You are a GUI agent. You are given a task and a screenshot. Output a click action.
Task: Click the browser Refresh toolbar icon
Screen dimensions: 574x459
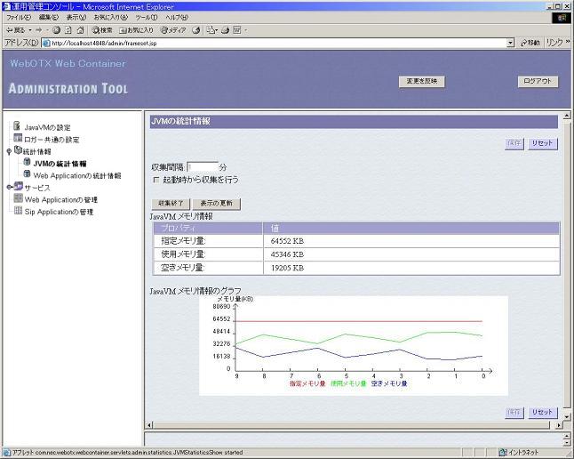(68, 29)
